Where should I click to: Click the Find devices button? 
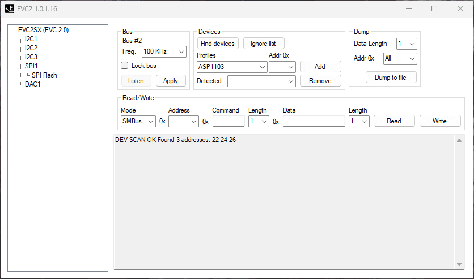click(x=218, y=44)
